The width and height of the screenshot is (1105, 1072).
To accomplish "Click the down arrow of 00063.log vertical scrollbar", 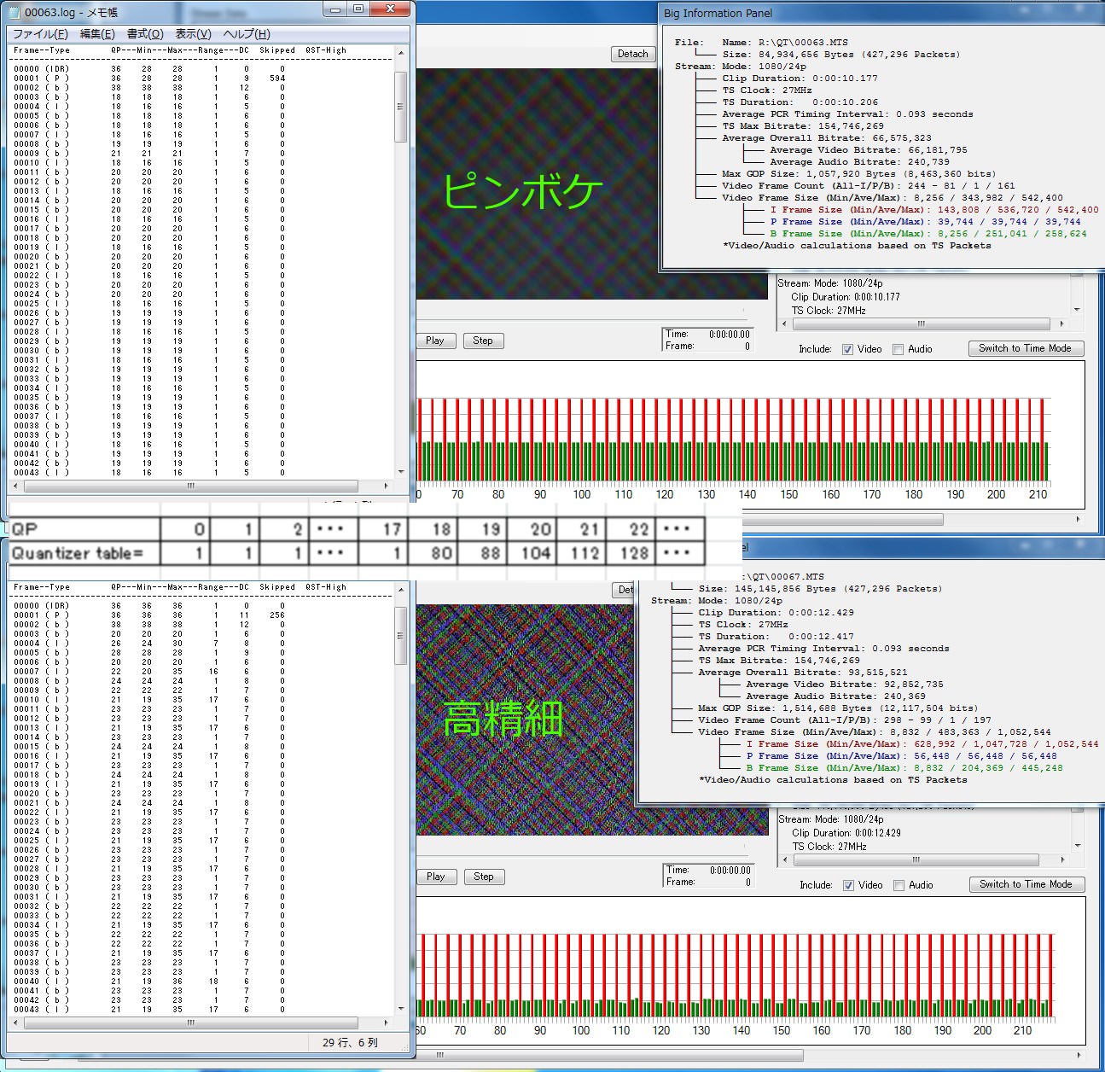I will click(x=400, y=471).
